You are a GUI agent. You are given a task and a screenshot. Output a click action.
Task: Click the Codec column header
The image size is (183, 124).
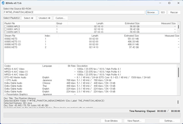pyautogui.click(x=8, y=66)
